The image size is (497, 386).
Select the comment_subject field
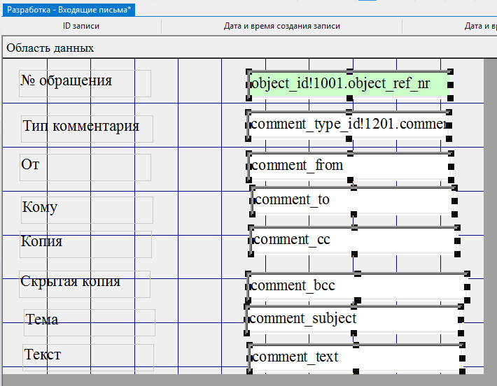click(353, 319)
